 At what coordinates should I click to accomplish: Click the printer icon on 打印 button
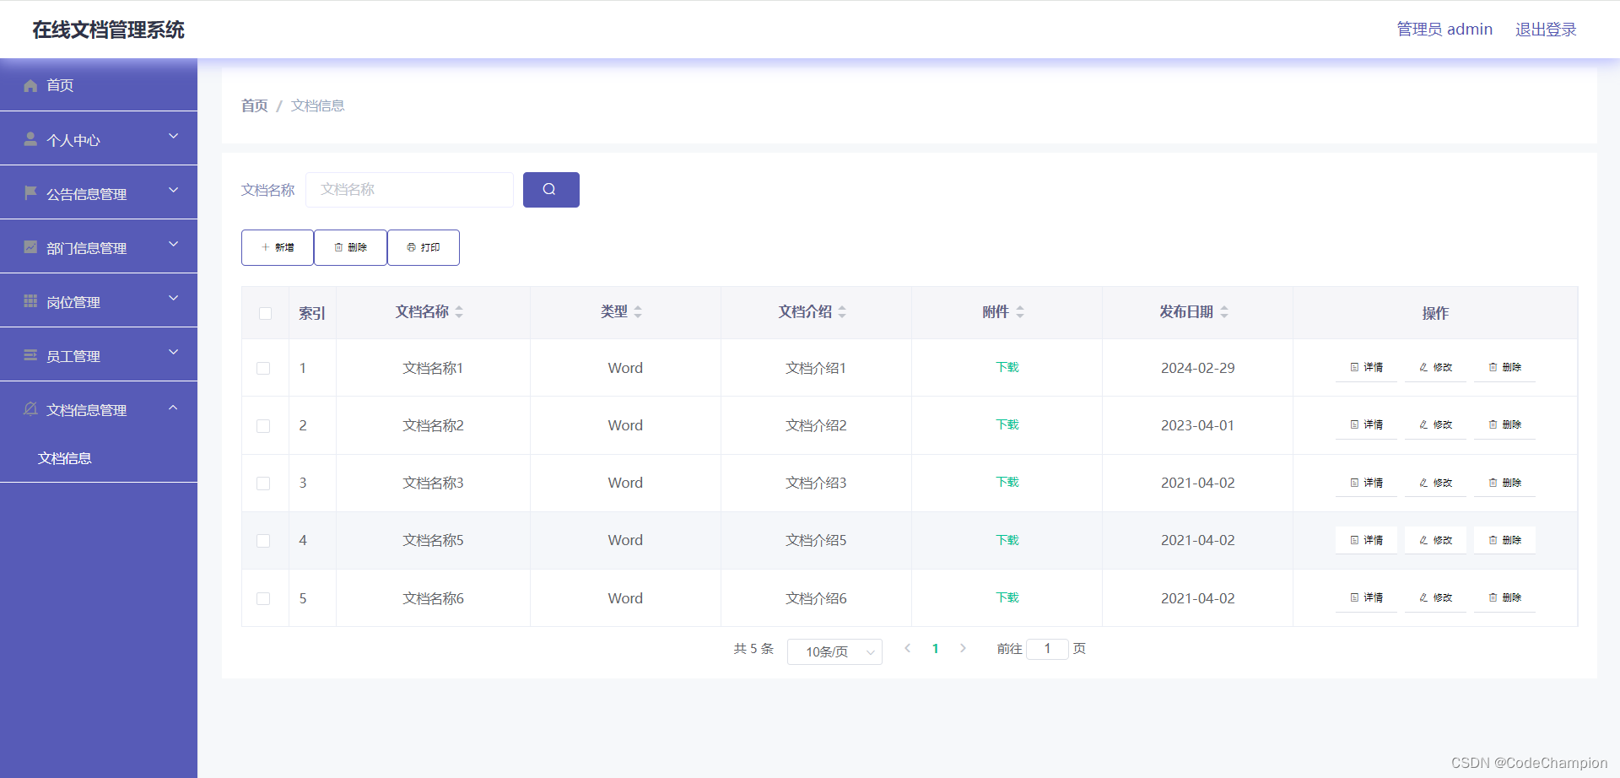pyautogui.click(x=410, y=247)
